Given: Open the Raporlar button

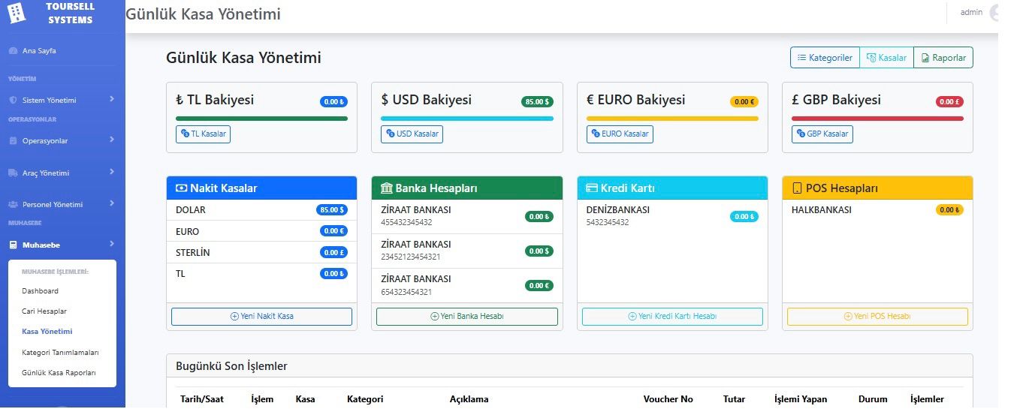Looking at the screenshot, I should tap(943, 58).
